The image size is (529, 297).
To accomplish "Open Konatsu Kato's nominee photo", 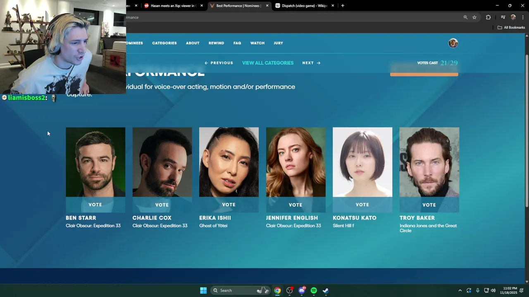I will click(362, 162).
